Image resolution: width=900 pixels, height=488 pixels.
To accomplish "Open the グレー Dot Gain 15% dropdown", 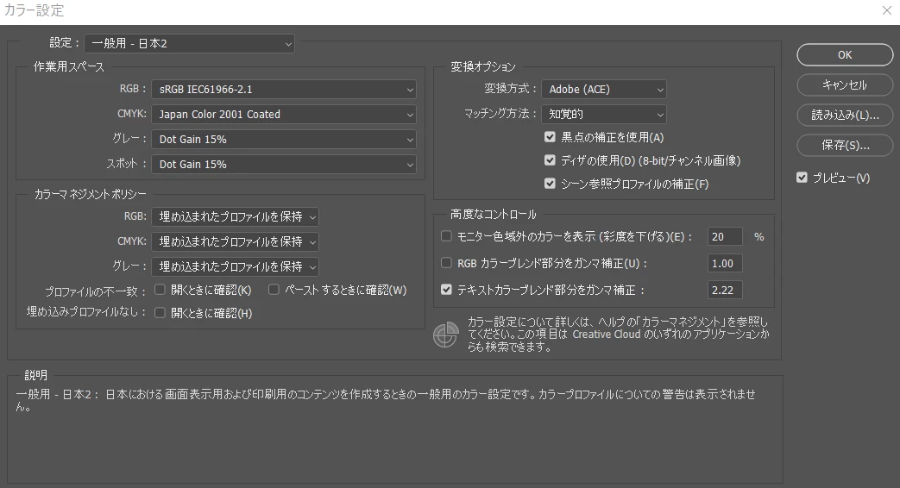I will click(x=284, y=140).
